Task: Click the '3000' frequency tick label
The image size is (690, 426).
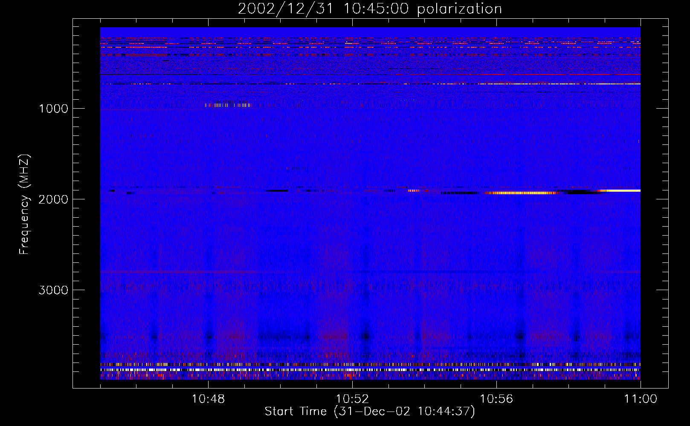Action: point(53,290)
